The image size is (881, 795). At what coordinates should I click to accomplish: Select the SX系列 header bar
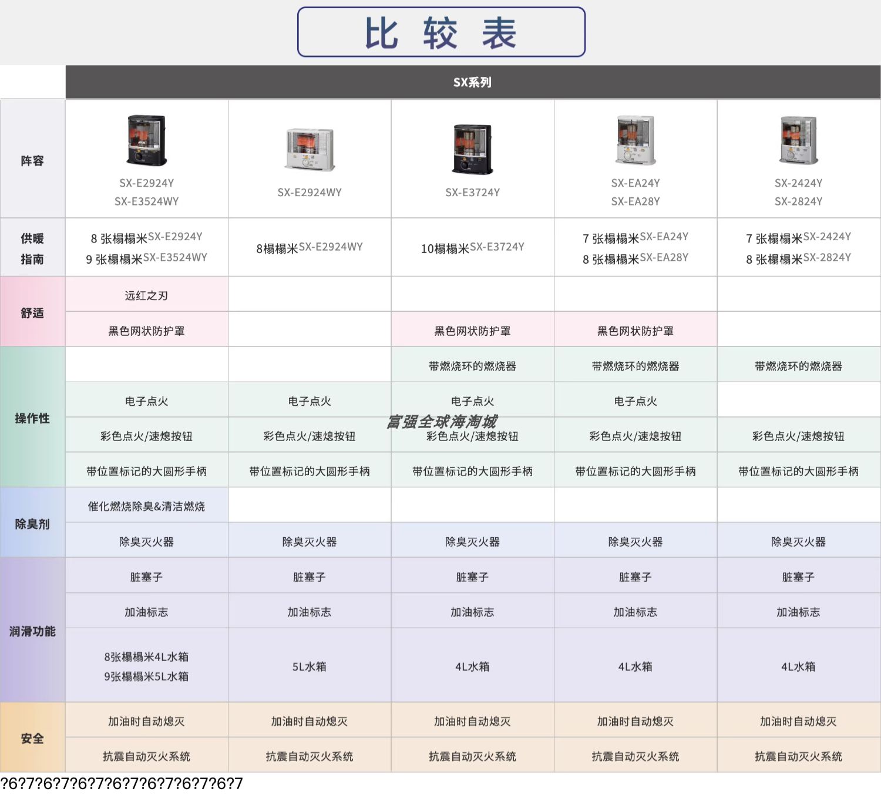coord(473,82)
